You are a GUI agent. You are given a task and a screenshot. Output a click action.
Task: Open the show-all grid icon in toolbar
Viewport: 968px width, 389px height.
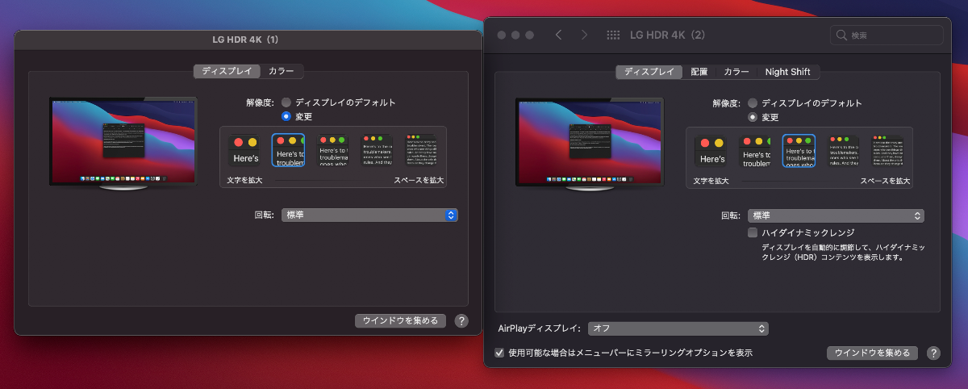[x=613, y=36]
